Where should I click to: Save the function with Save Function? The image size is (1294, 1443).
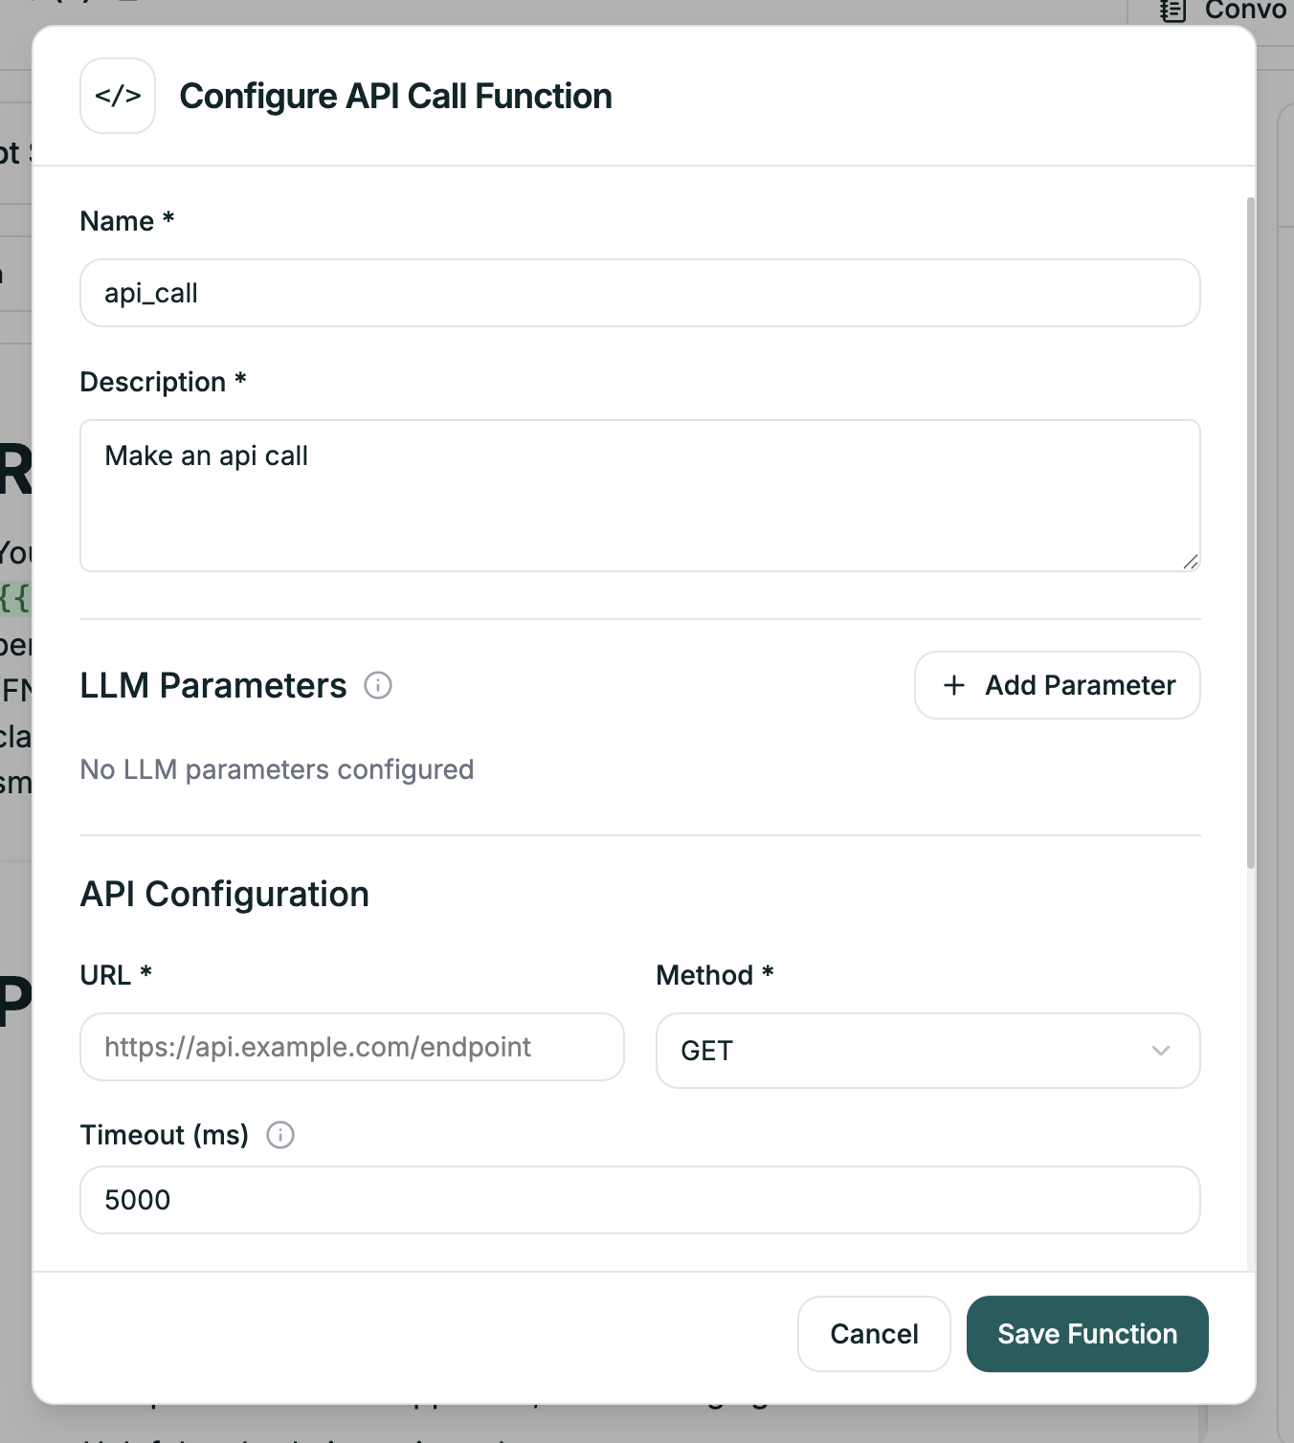tap(1086, 1334)
